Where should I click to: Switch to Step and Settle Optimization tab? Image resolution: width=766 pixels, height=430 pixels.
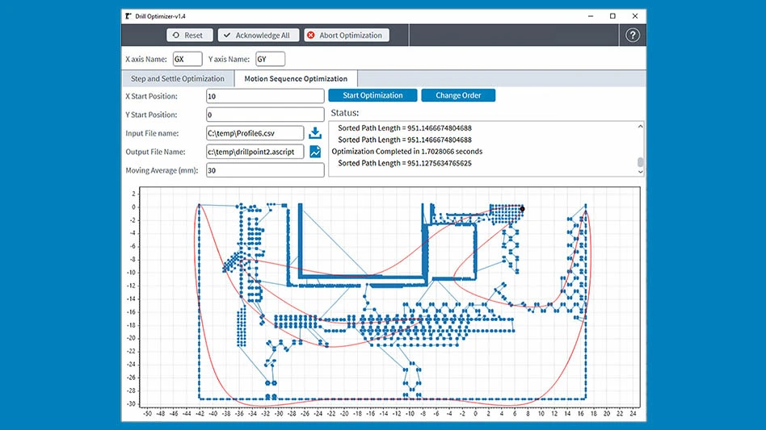pos(178,79)
